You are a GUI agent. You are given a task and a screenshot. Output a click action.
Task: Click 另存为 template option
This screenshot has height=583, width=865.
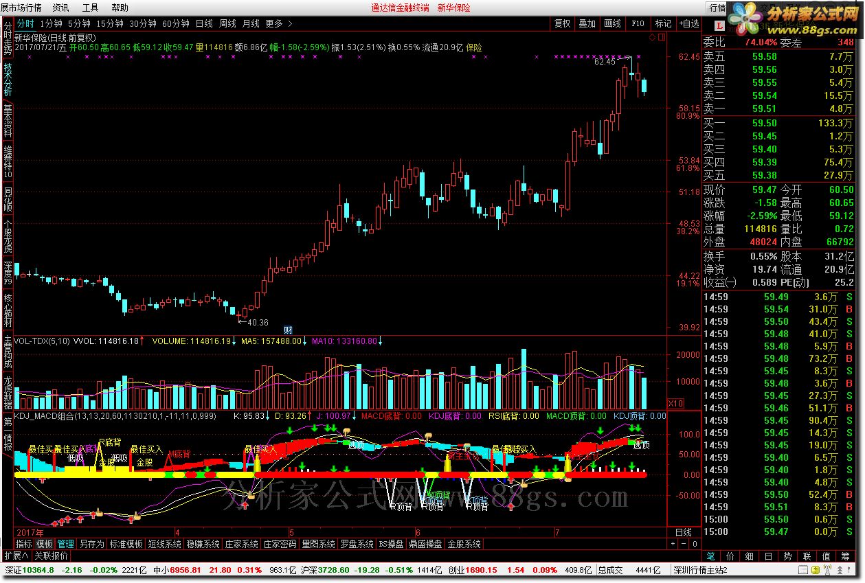click(92, 544)
